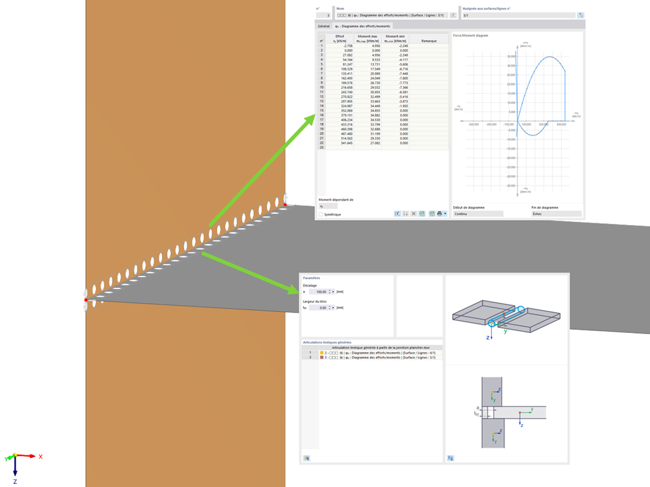Open the import from Excel icon
Viewport: 650px width, 487px height.
point(421,214)
